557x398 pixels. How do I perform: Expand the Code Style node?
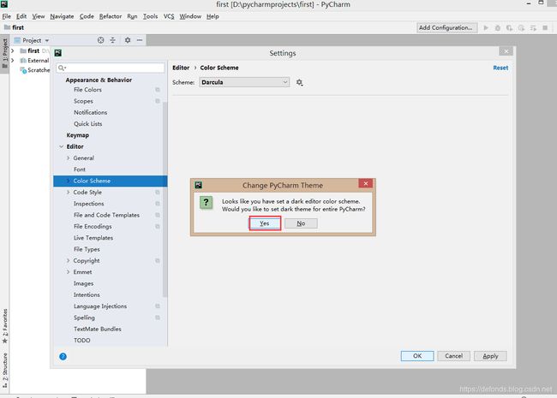pyautogui.click(x=68, y=193)
